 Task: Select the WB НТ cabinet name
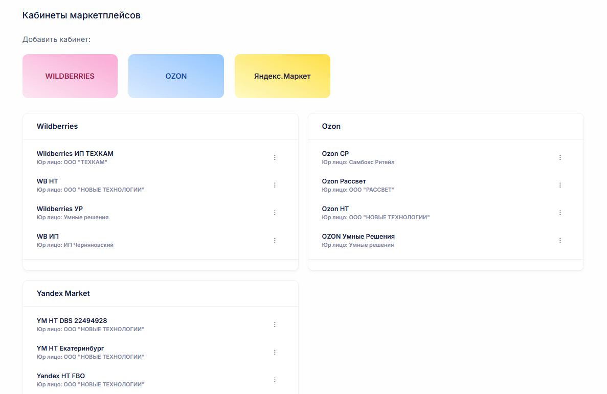tap(47, 181)
